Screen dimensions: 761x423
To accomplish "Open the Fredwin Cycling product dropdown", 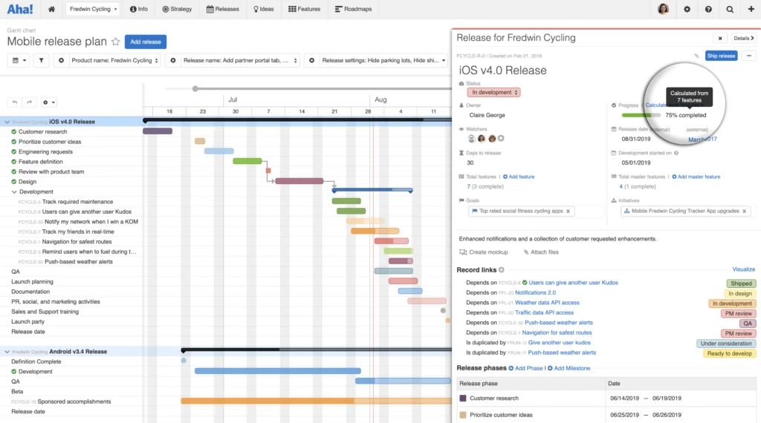I will (93, 9).
